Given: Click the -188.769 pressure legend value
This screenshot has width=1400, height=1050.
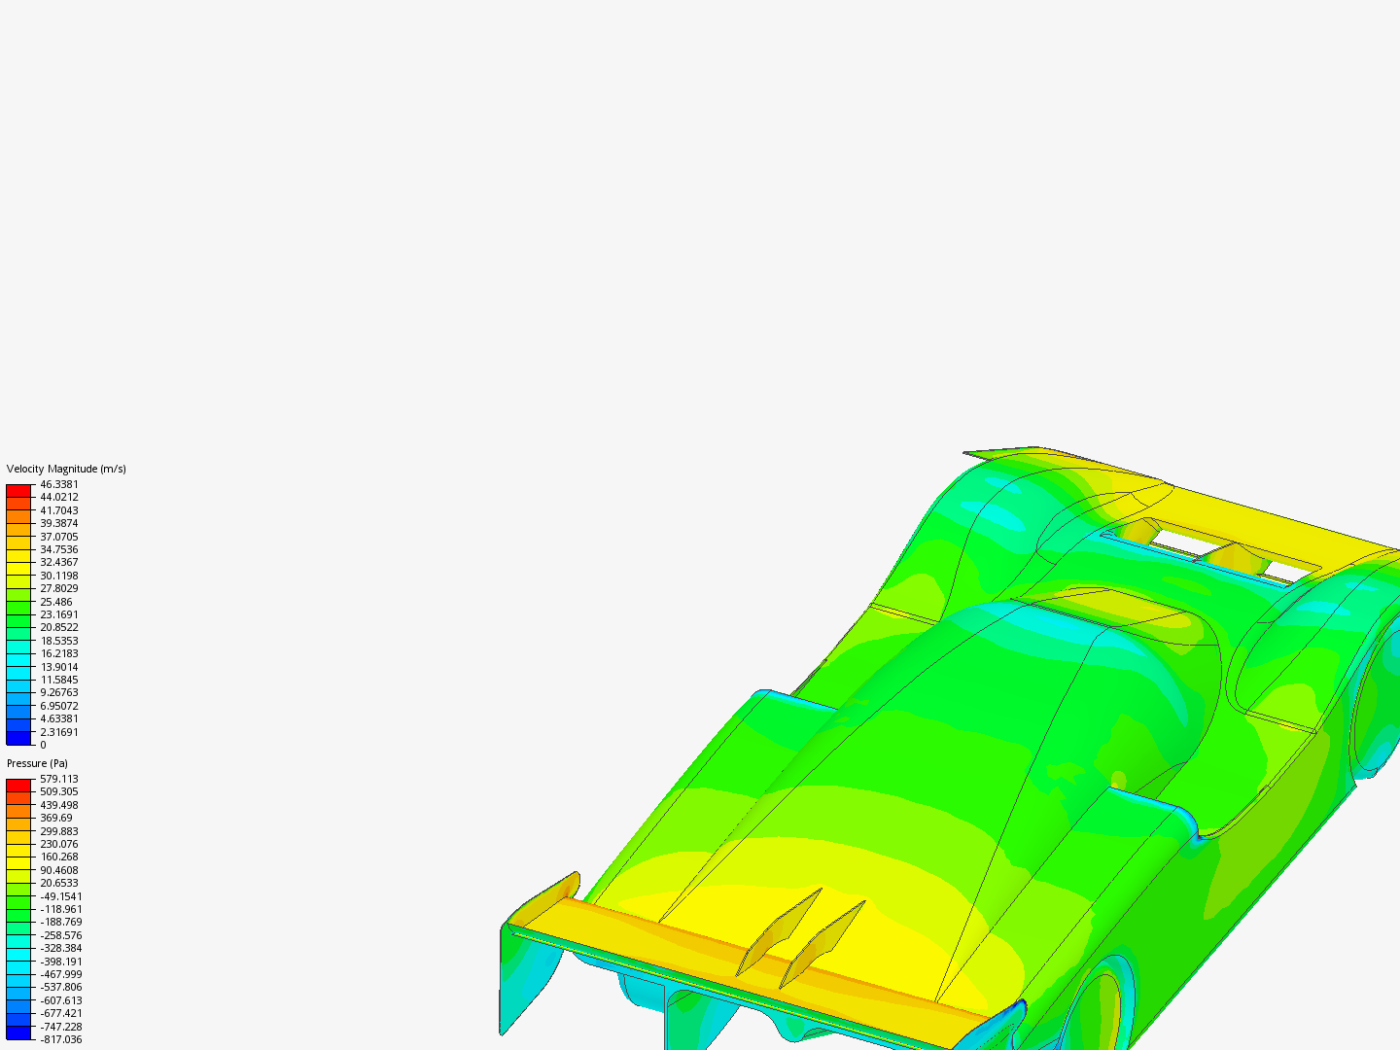Looking at the screenshot, I should click(61, 922).
